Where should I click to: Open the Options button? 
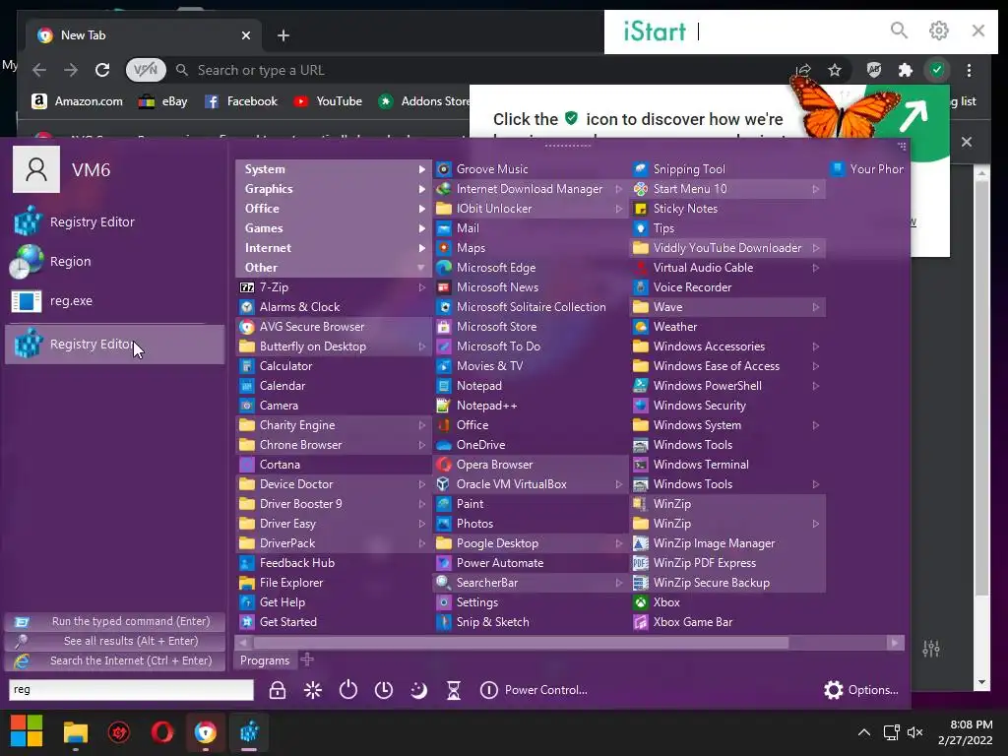860,690
